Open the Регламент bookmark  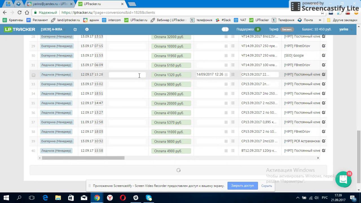pyautogui.click(x=37, y=20)
